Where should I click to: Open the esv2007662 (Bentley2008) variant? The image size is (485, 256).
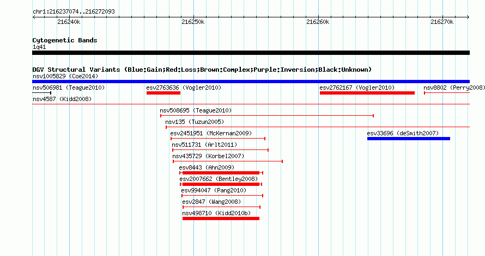(219, 179)
